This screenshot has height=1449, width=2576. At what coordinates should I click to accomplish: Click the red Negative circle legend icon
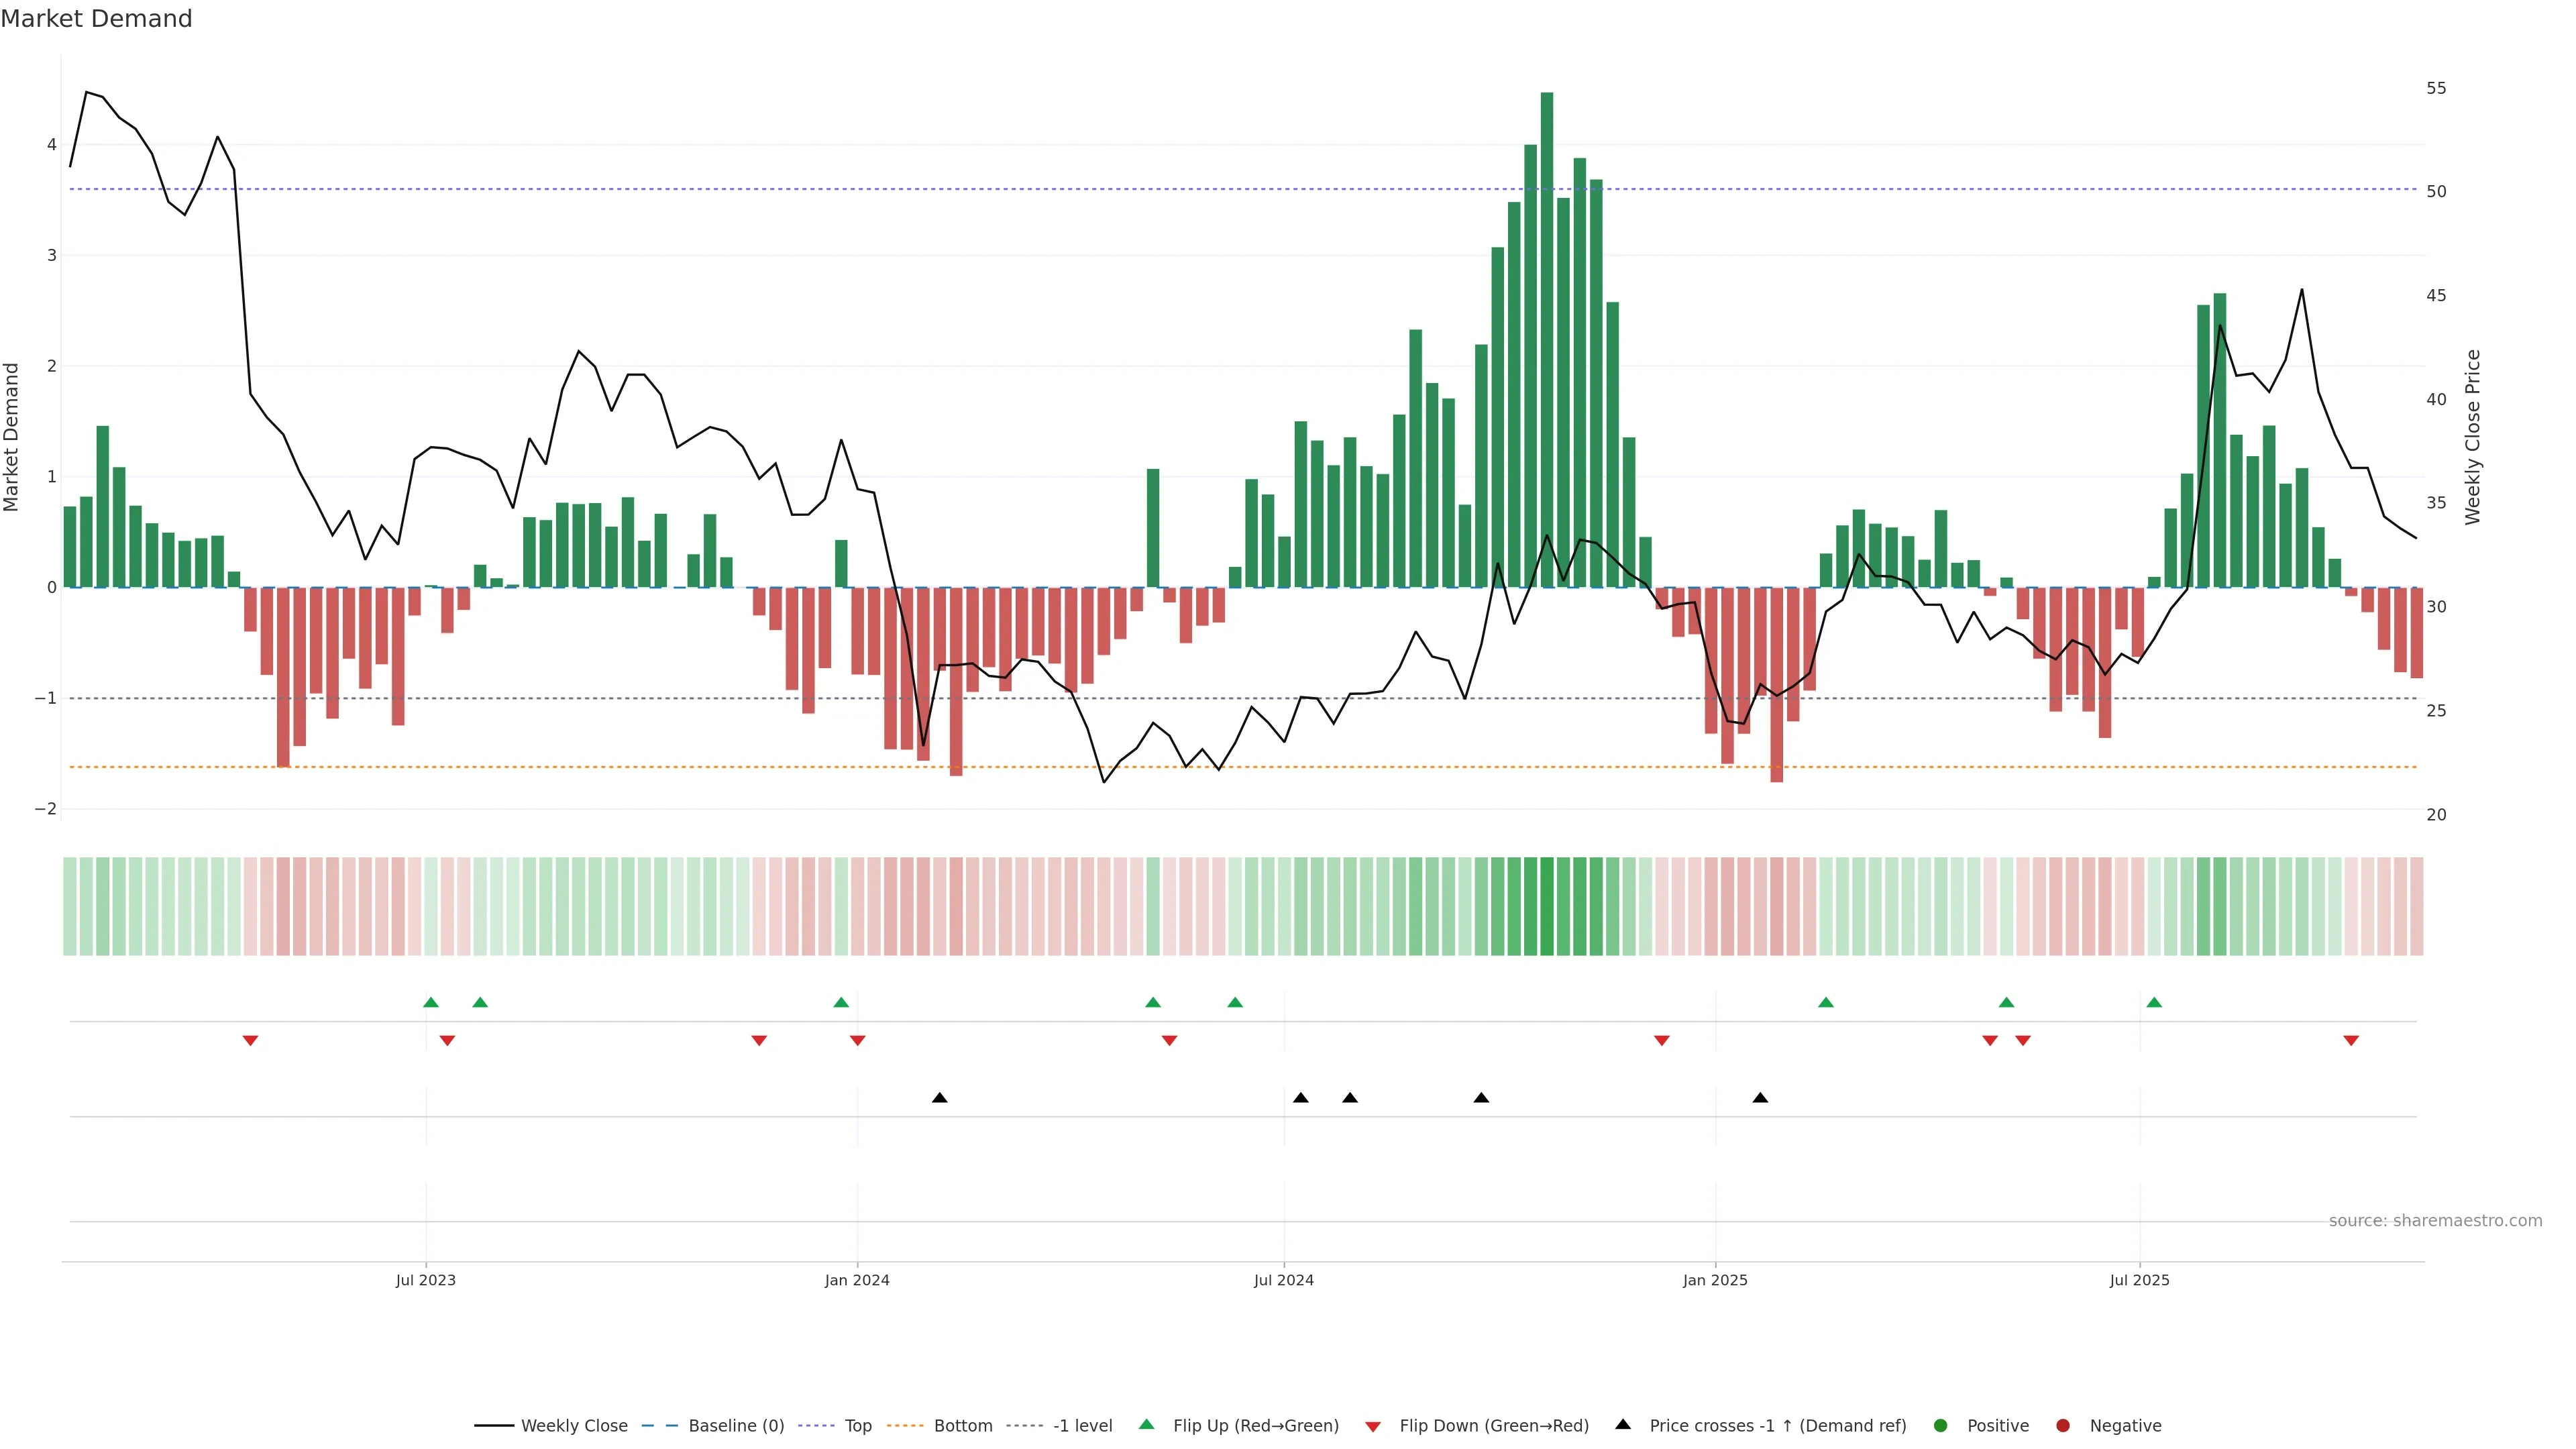(x=2063, y=1425)
